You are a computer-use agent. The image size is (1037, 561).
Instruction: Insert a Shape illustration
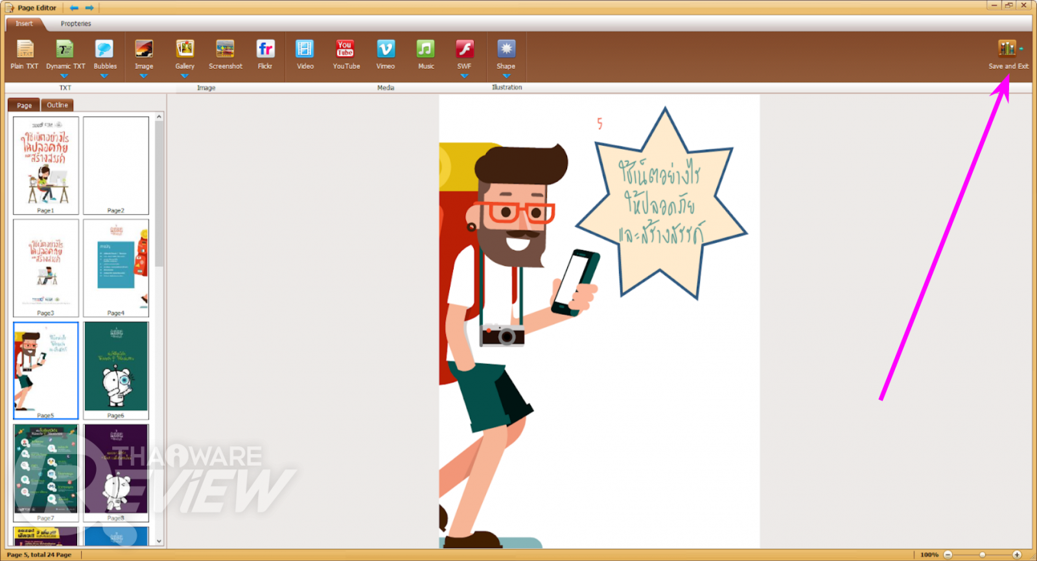click(506, 54)
